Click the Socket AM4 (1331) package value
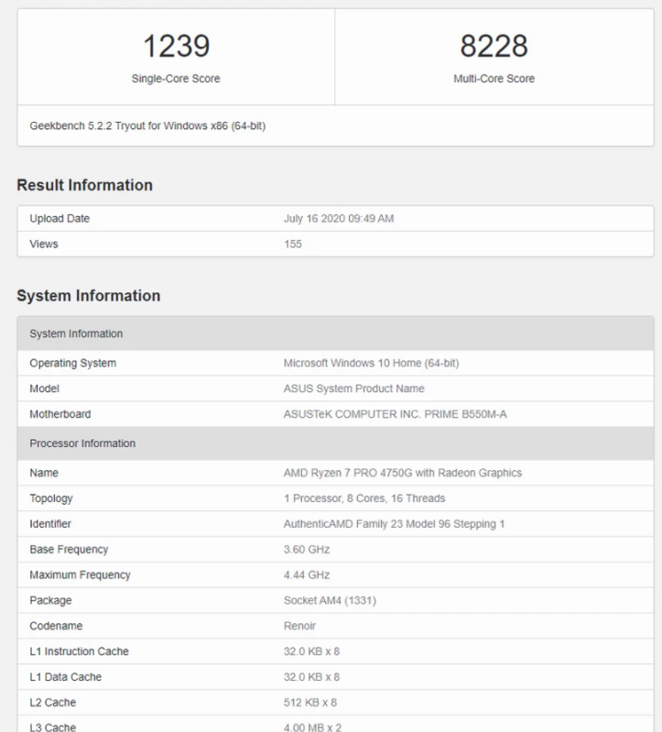Screen dimensions: 662x732 point(330,601)
